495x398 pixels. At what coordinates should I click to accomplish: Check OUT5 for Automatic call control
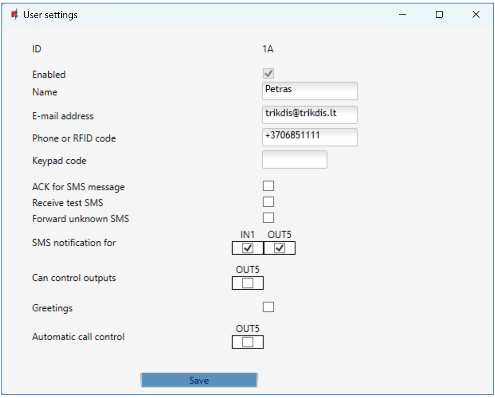coord(247,342)
